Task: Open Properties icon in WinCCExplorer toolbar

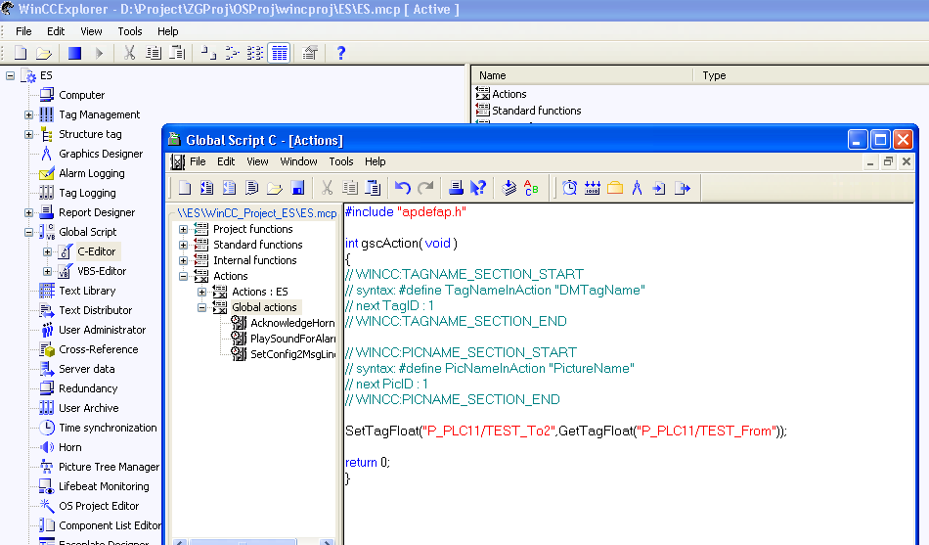Action: click(310, 54)
